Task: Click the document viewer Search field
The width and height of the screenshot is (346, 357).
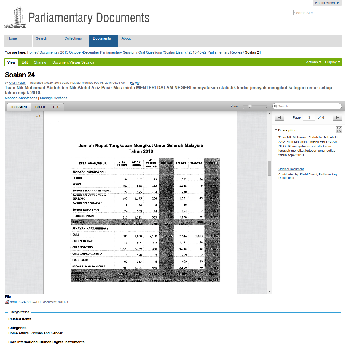Action: coord(307,106)
